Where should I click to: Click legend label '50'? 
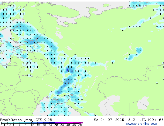(80, 125)
